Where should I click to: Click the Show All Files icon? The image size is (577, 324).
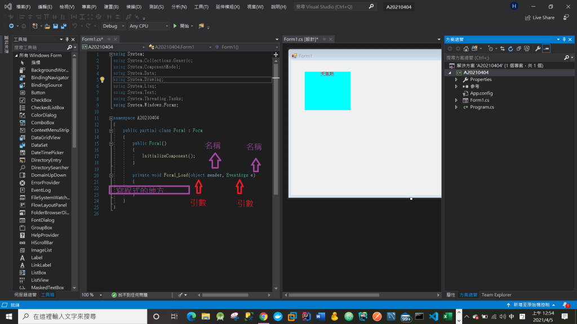tap(527, 48)
